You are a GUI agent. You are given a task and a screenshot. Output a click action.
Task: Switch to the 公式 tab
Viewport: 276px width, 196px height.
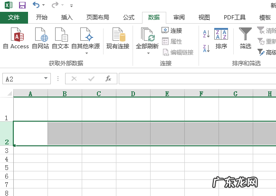pyautogui.click(x=129, y=18)
